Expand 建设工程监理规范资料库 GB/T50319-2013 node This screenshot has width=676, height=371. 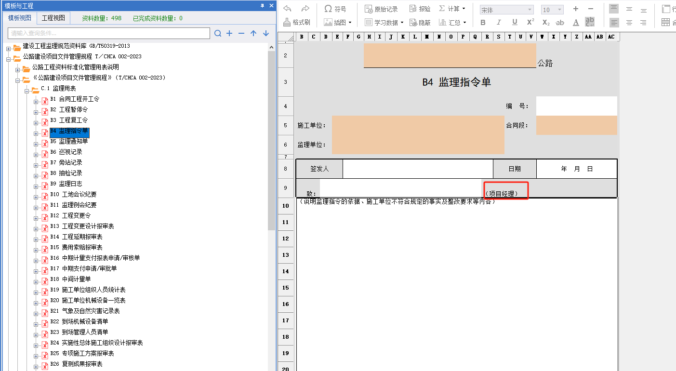(8, 49)
